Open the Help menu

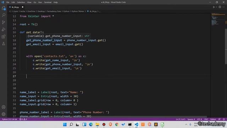pyautogui.click(x=56, y=2)
